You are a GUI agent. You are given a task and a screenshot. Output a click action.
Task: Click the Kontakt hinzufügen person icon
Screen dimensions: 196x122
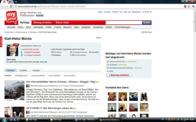coord(21,52)
